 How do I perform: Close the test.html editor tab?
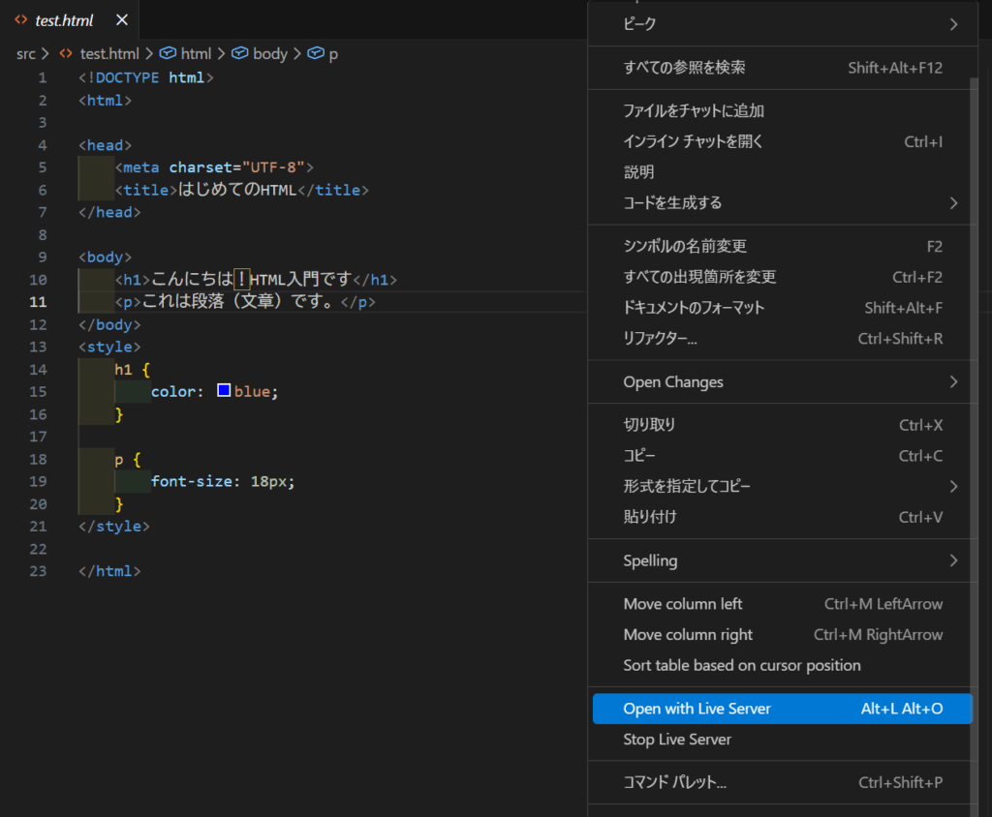tap(121, 20)
